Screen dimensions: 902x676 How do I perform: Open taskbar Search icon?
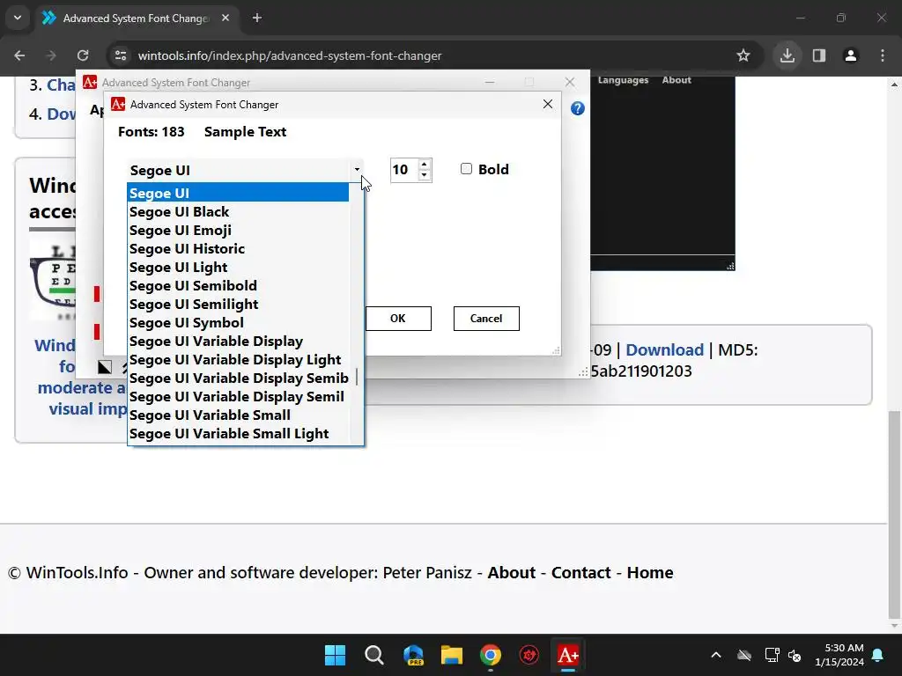373,655
